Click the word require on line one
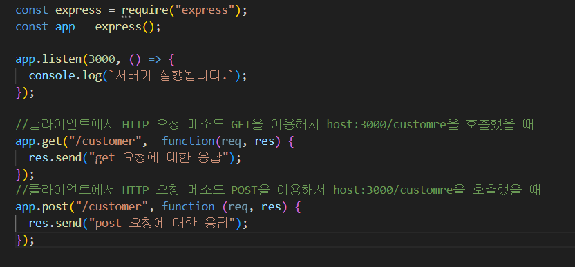Screen dimensions: 575x267 145,10
